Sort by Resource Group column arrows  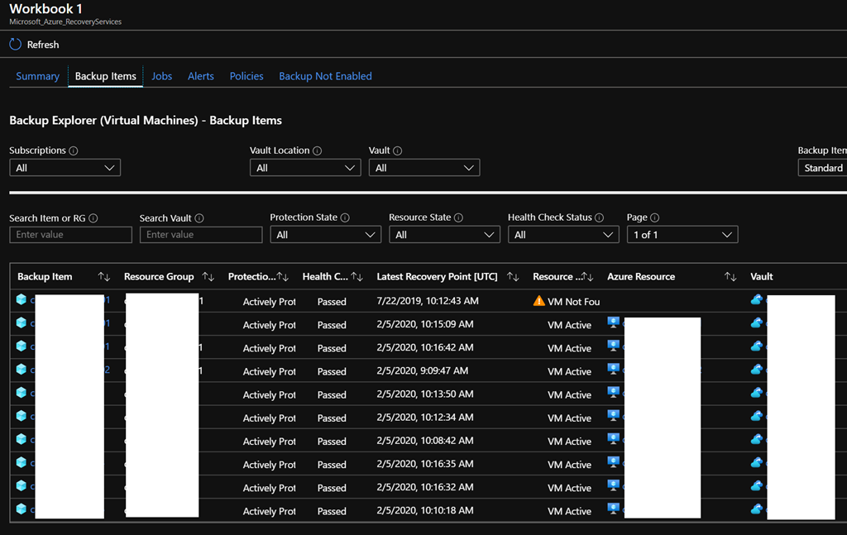(208, 277)
